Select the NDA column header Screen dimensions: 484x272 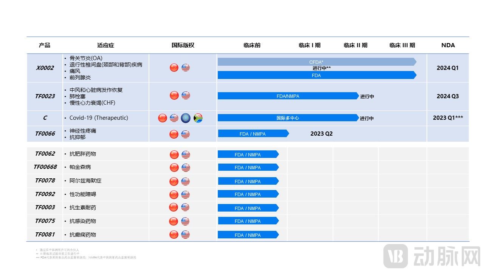coord(448,45)
